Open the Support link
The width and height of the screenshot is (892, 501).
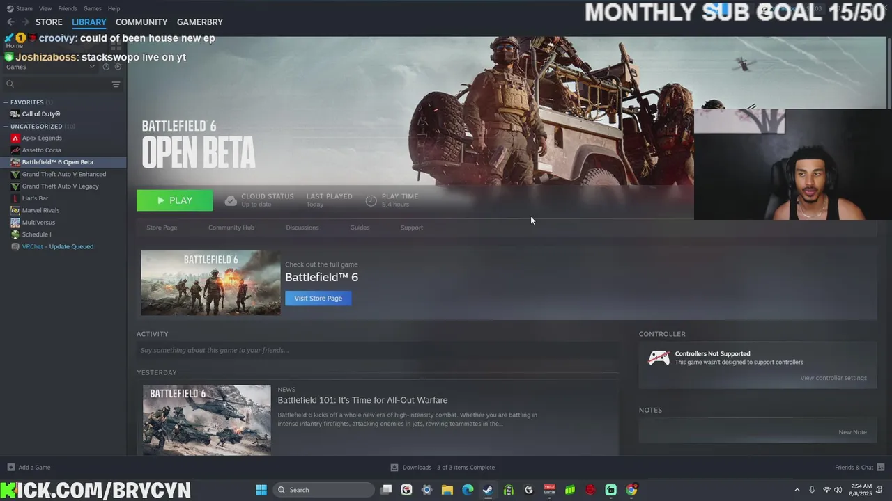[412, 228]
